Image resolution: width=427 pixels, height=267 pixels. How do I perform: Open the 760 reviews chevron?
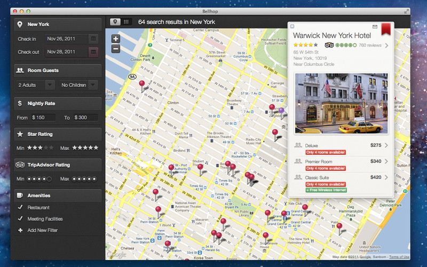[x=386, y=45]
